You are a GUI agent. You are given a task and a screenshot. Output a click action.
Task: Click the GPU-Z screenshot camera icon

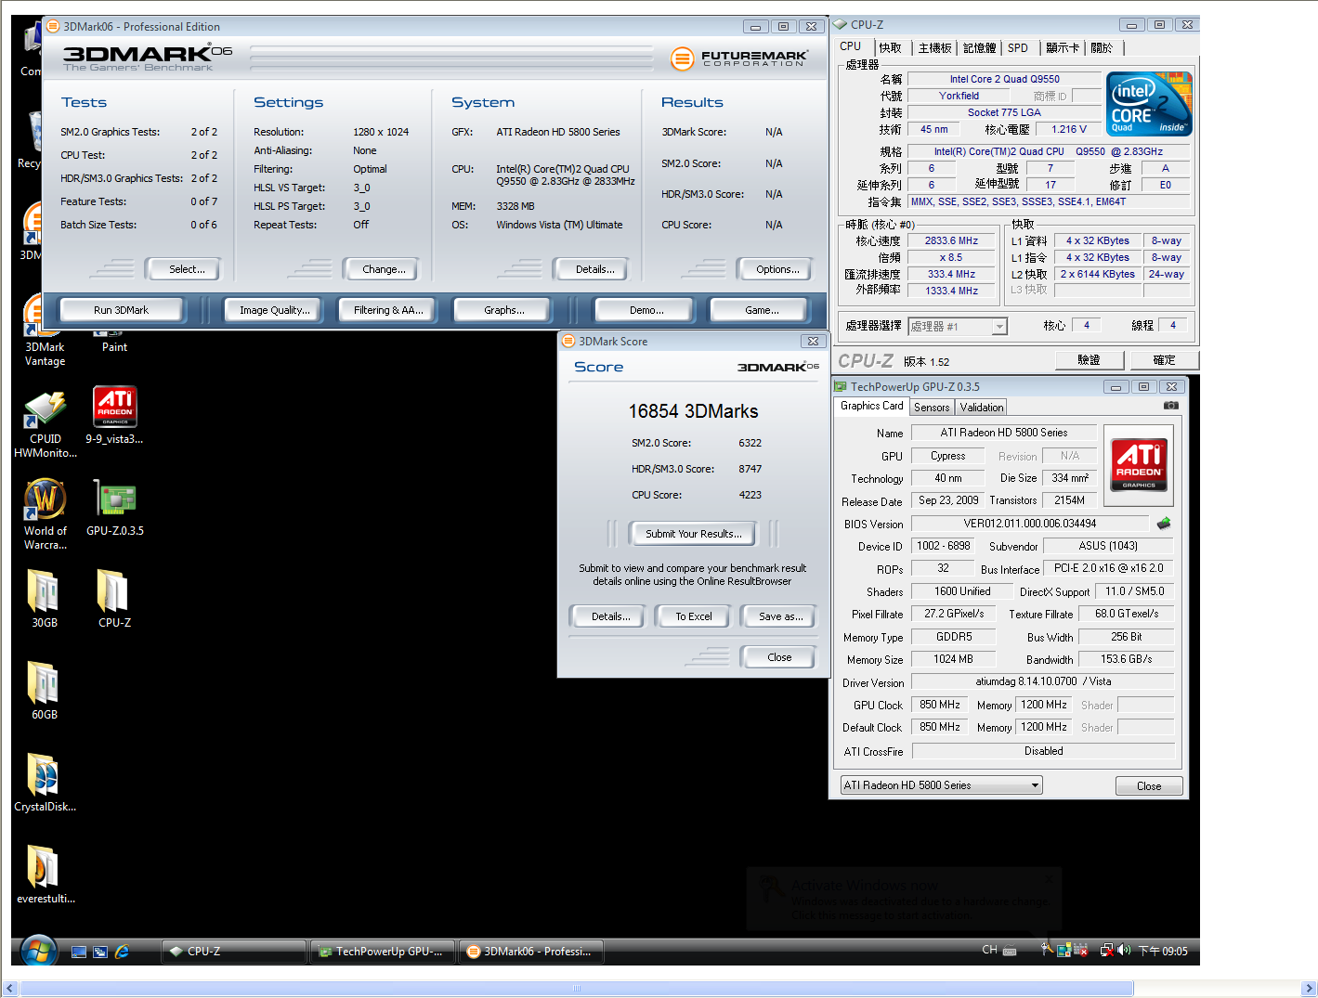(1171, 406)
